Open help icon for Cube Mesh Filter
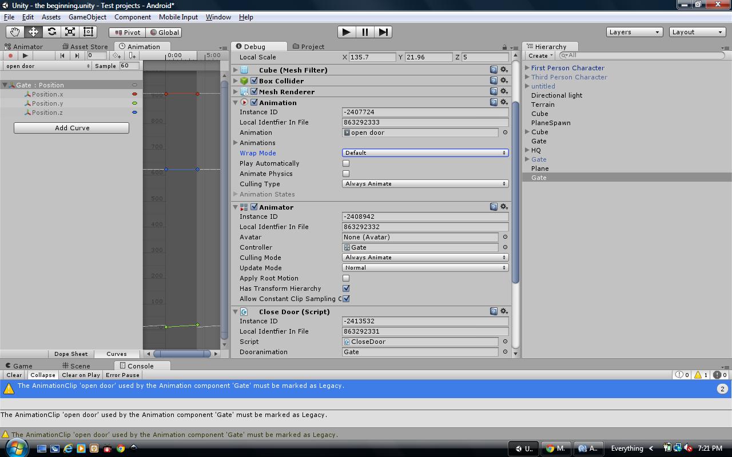The width and height of the screenshot is (732, 457). pyautogui.click(x=494, y=70)
